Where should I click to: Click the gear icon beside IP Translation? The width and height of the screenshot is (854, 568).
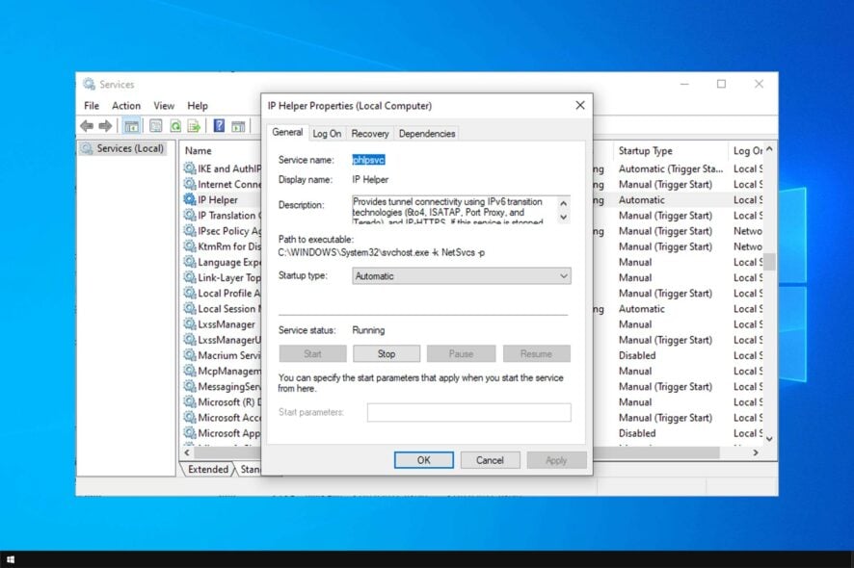190,215
